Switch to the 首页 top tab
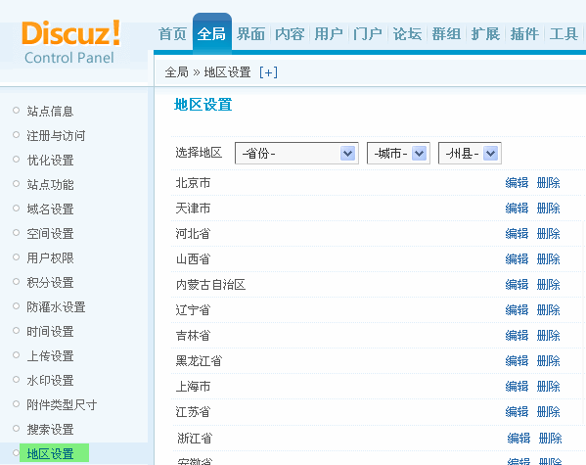The height and width of the screenshot is (465, 586). click(x=172, y=34)
